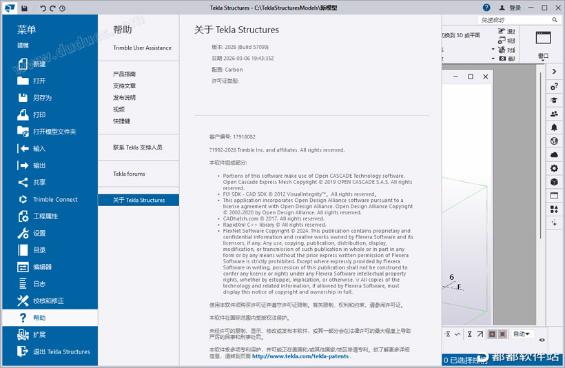Open Trimble User Assistance link
565x368 pixels.
tap(142, 48)
